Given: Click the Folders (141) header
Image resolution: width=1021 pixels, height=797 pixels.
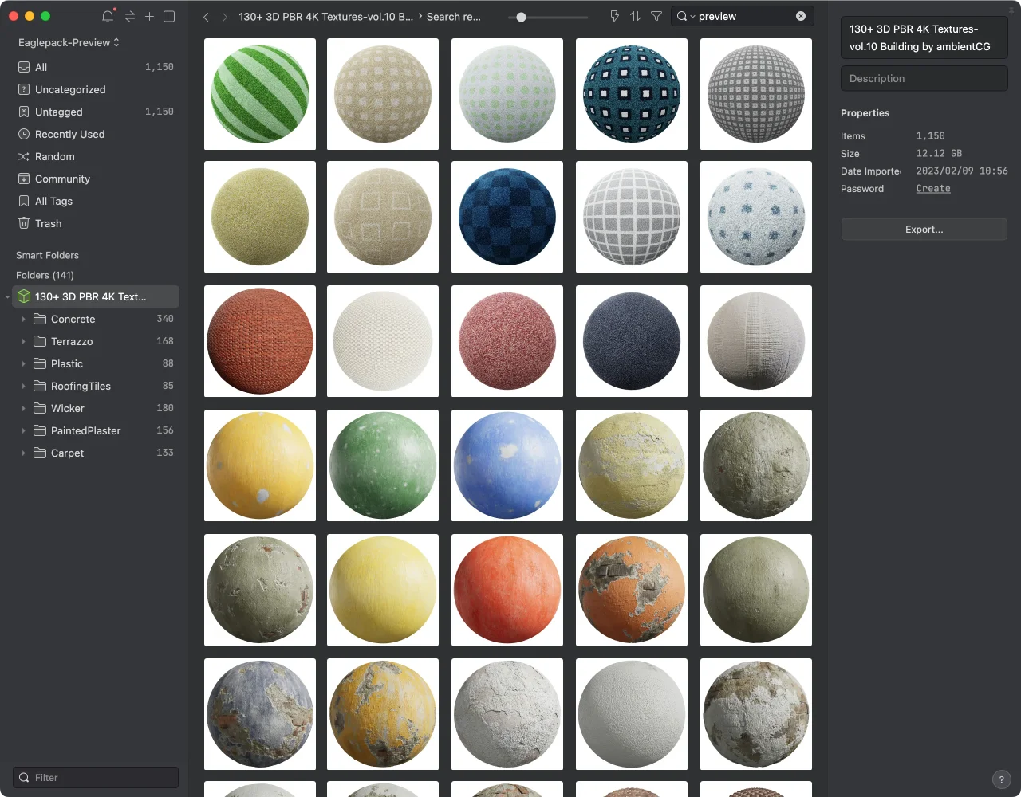Looking at the screenshot, I should (45, 275).
